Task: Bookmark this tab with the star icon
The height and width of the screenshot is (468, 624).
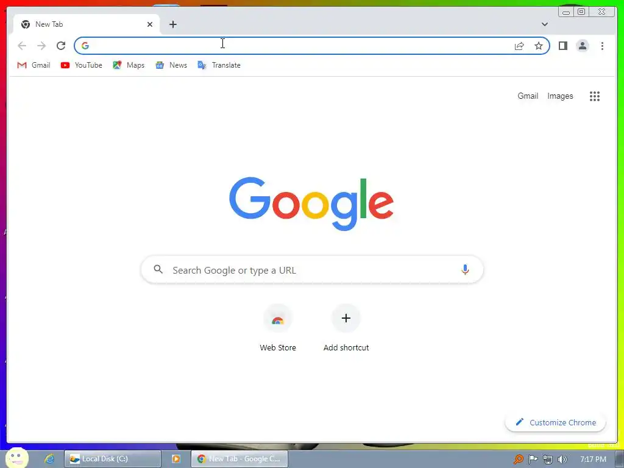Action: coord(539,46)
